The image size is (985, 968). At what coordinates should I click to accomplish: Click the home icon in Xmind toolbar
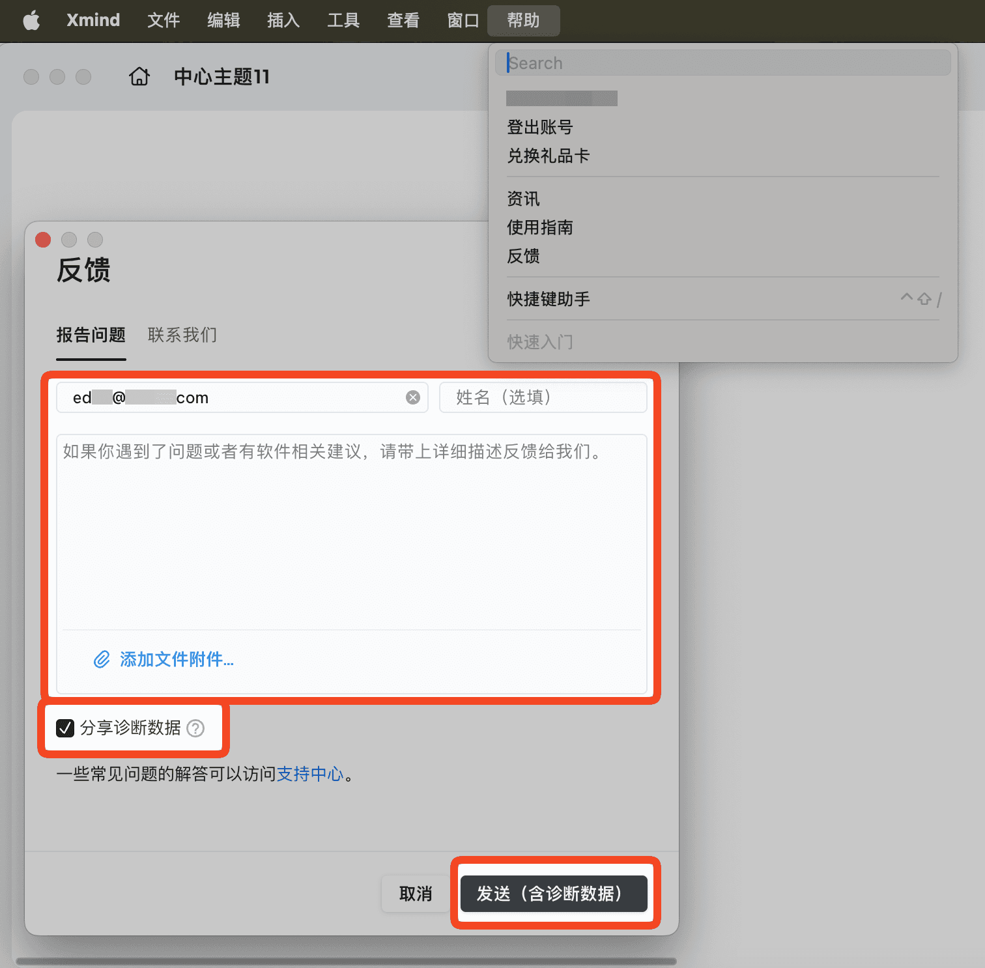139,77
